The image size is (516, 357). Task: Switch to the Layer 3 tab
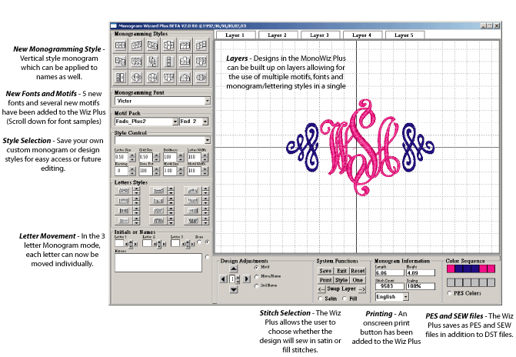click(x=320, y=35)
